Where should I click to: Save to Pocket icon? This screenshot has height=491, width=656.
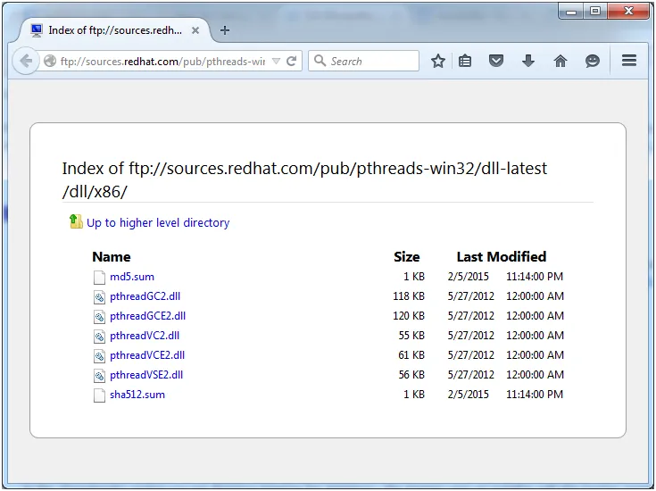(x=495, y=61)
